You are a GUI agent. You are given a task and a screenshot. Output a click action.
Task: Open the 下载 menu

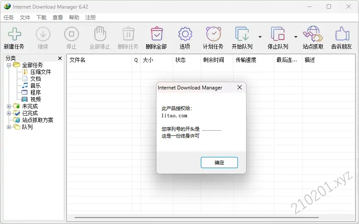click(41, 18)
